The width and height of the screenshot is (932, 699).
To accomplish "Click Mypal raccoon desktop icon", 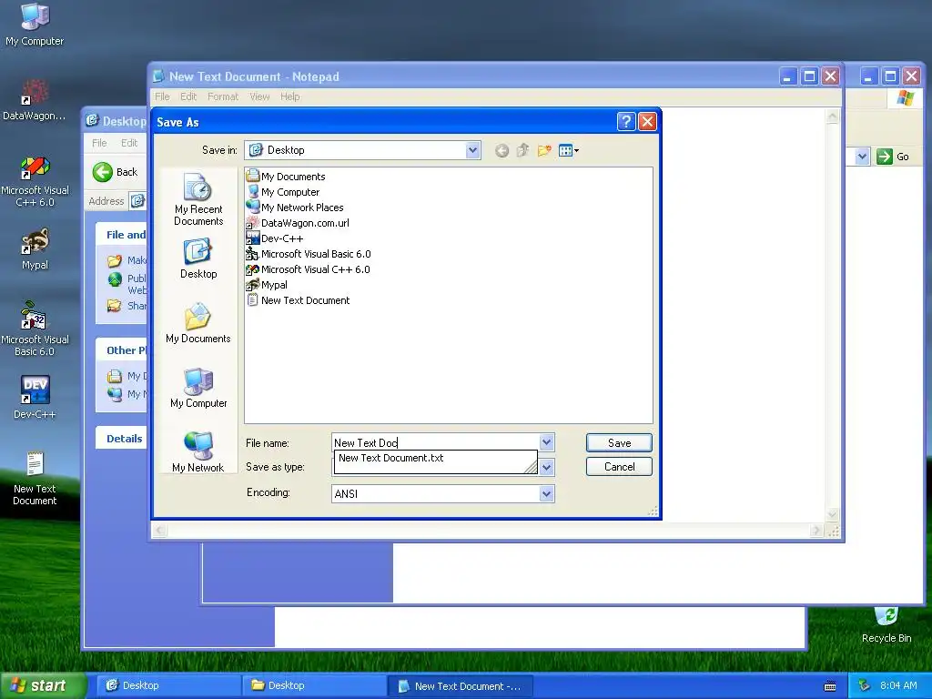I will coord(35,249).
